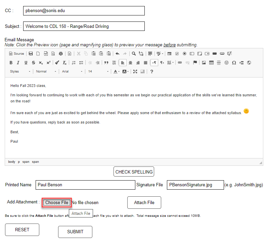Click the Insert Image icon

[x=204, y=63]
